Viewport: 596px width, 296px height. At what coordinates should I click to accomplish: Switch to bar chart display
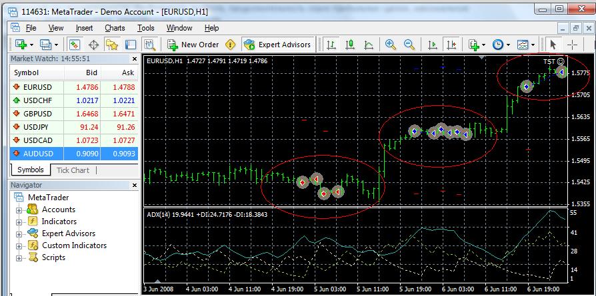click(x=332, y=45)
